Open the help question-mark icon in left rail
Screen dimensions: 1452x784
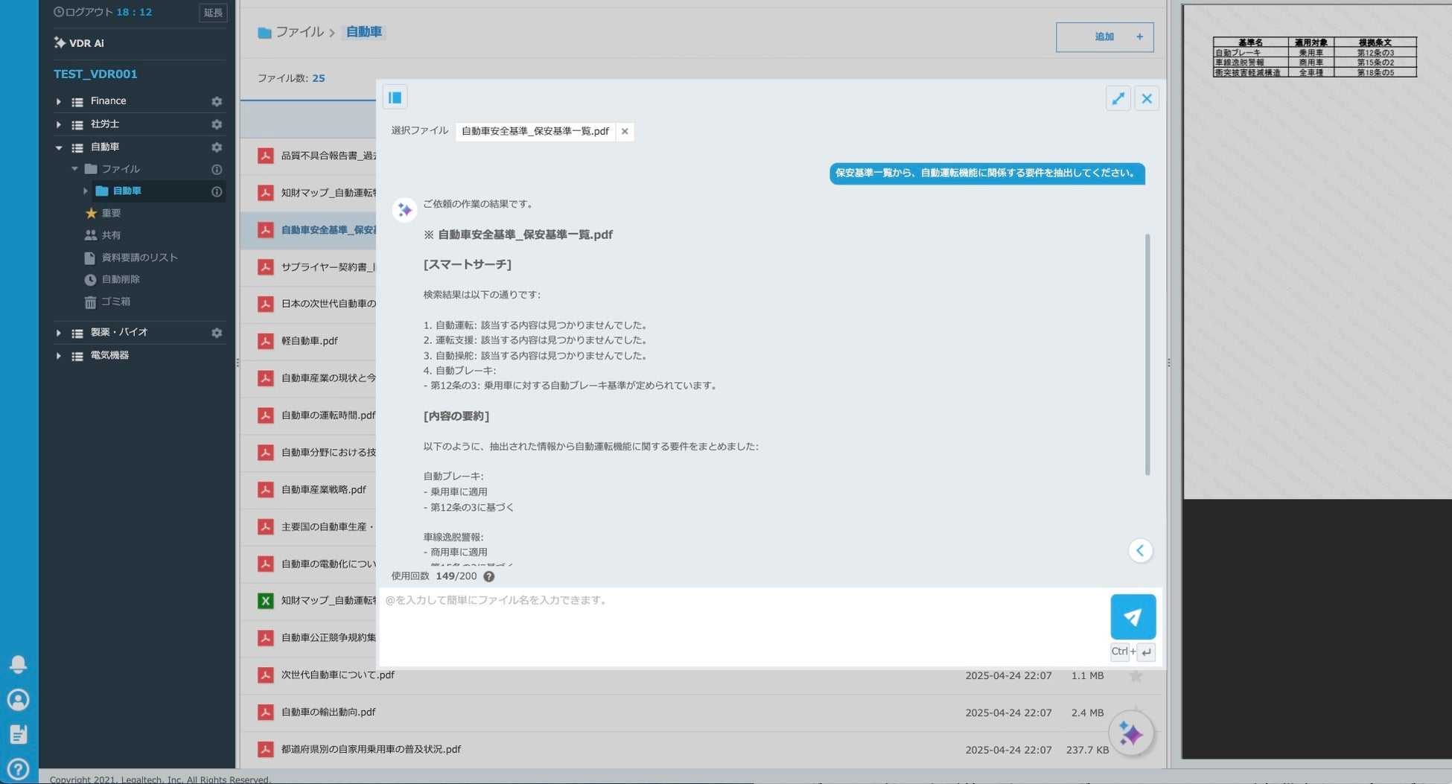[18, 768]
